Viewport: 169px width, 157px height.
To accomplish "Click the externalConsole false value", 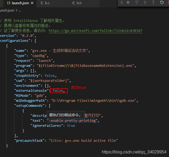I will (58, 91).
